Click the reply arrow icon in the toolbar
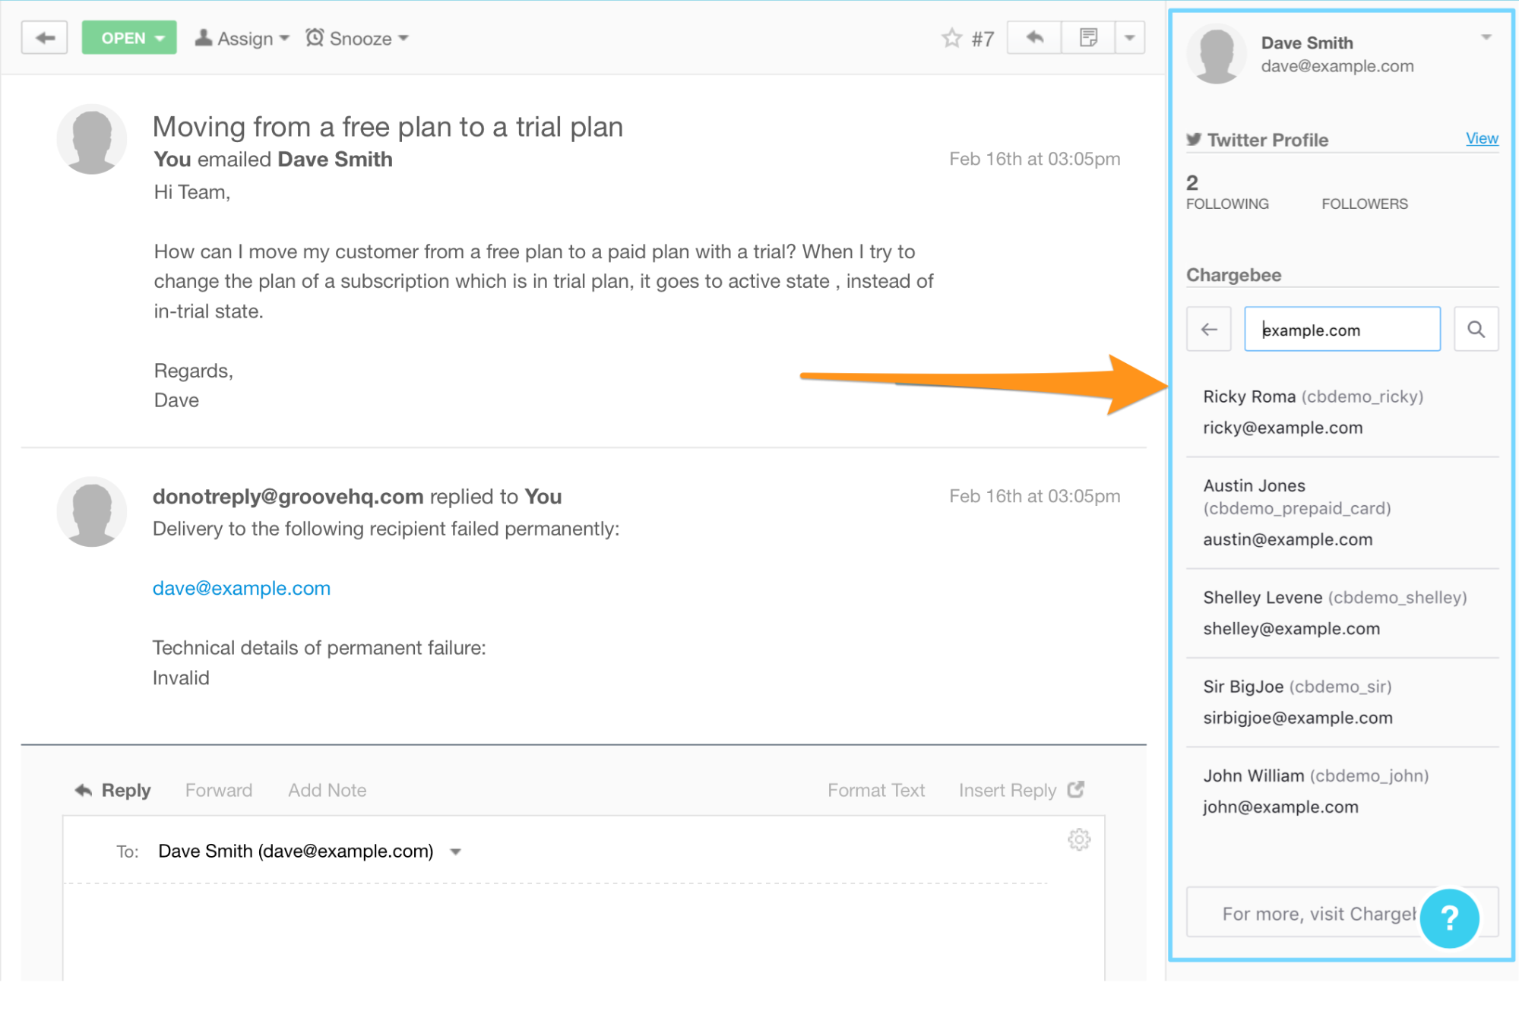 tap(1034, 38)
